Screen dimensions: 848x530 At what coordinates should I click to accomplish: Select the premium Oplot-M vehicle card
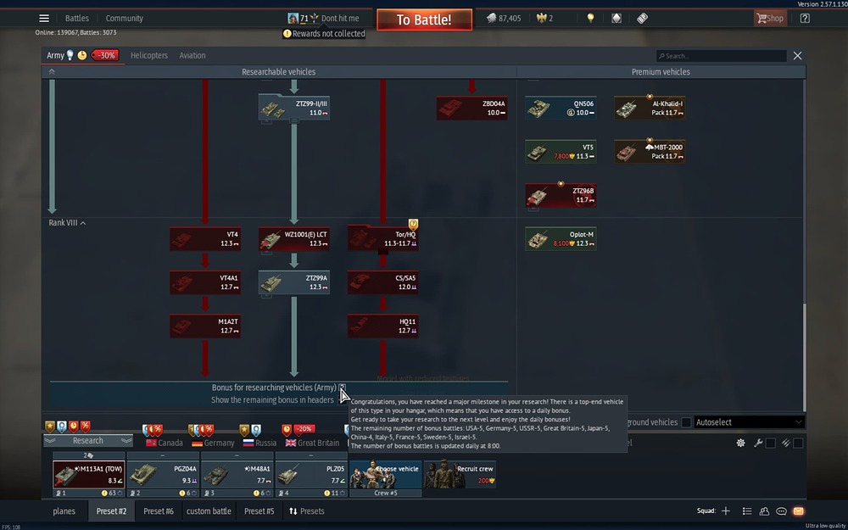[x=561, y=238]
